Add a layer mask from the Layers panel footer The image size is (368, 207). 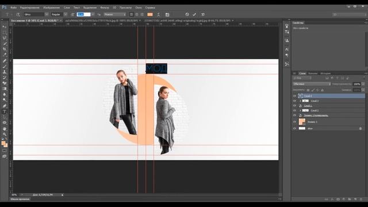pyautogui.click(x=338, y=200)
